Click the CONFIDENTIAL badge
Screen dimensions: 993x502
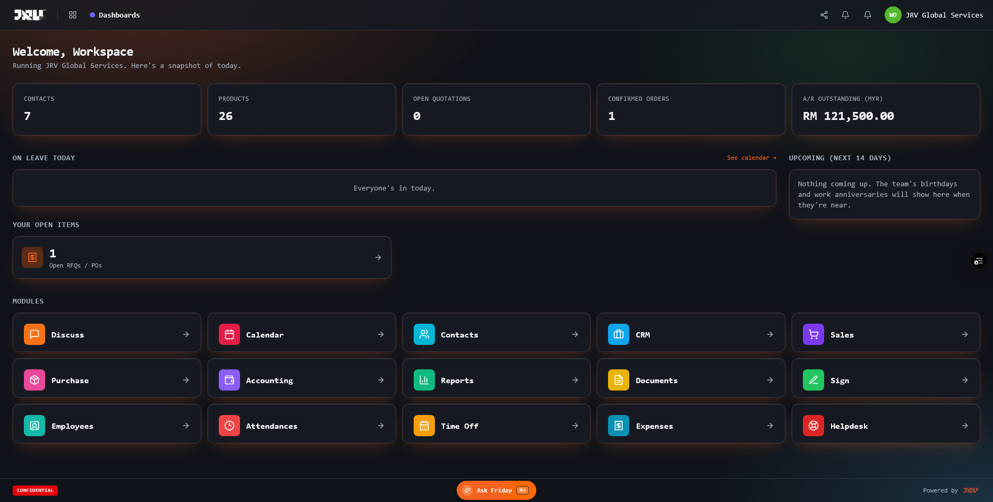[x=35, y=490]
